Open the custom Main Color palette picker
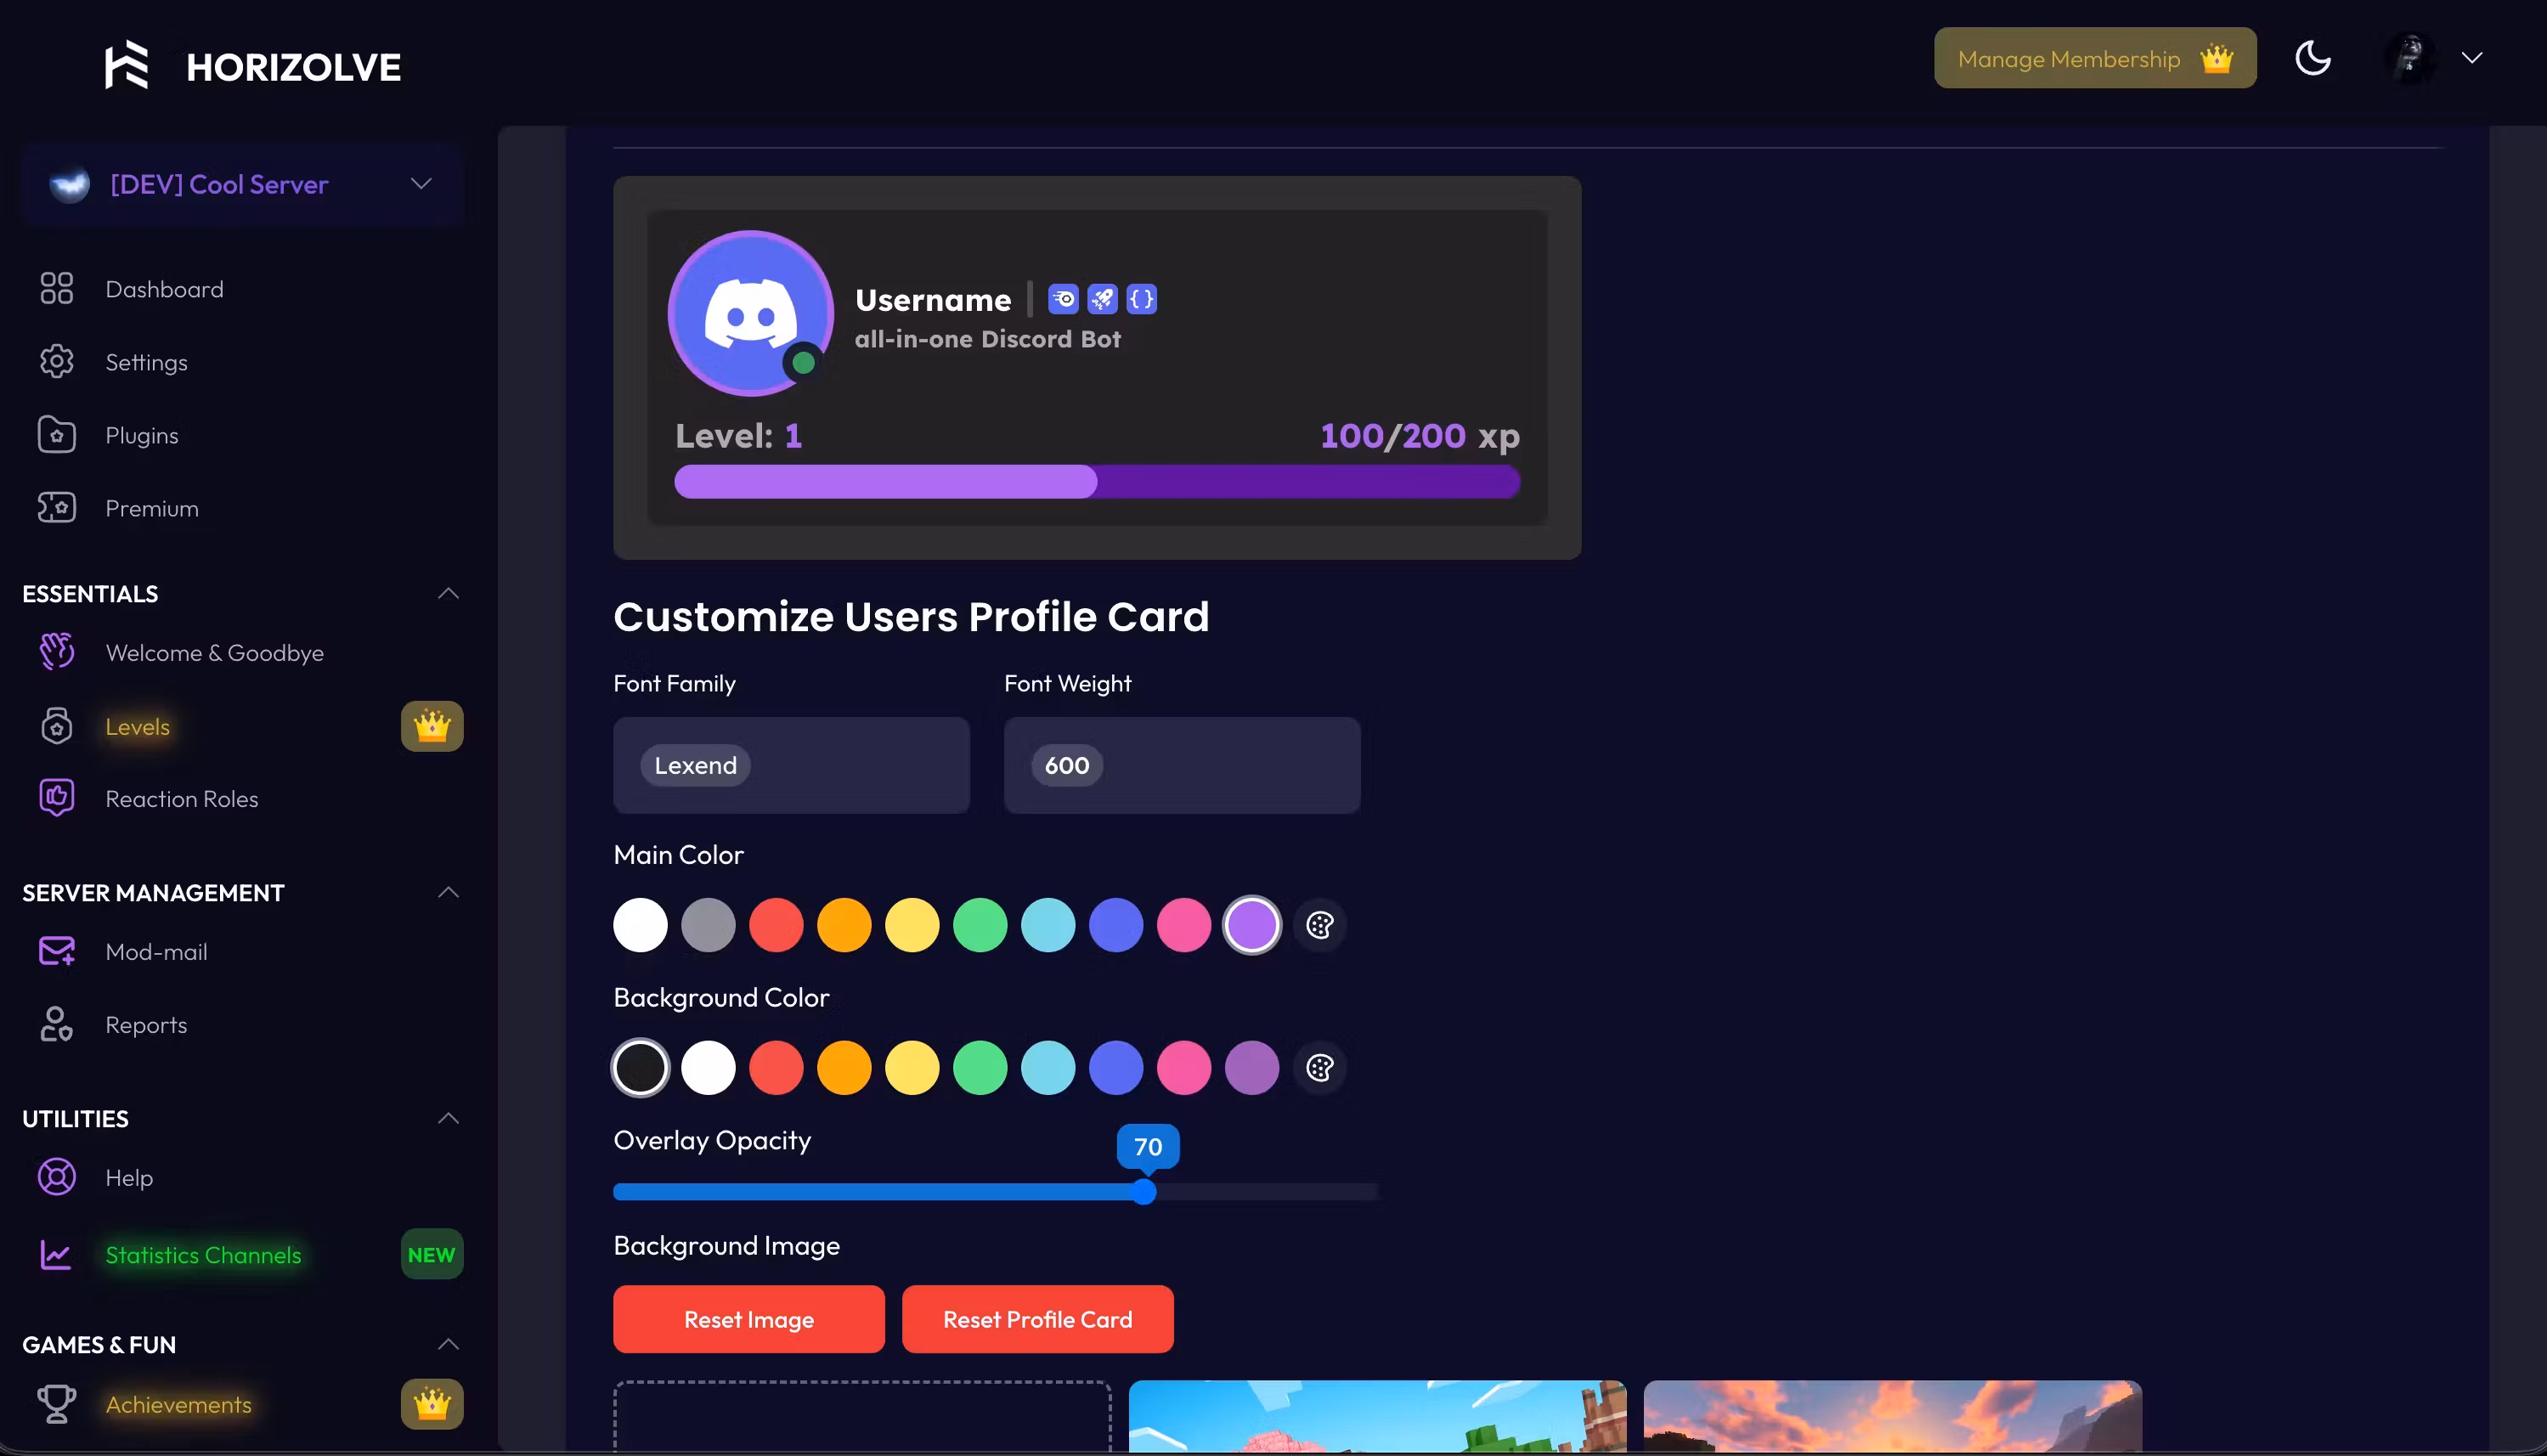The width and height of the screenshot is (2547, 1456). click(1319, 925)
